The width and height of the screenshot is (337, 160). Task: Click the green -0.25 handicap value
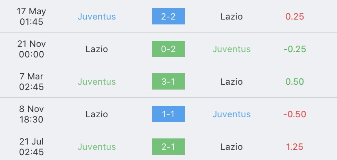[295, 49]
